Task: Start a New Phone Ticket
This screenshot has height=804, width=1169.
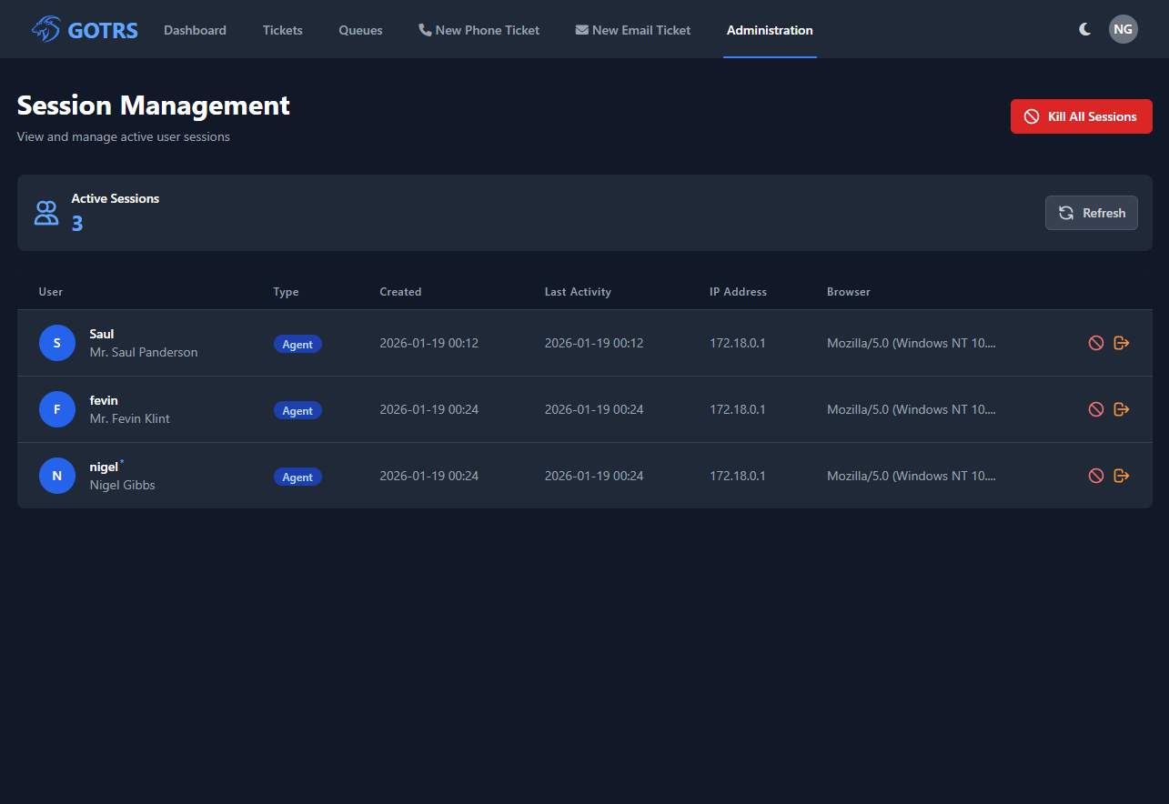Action: click(479, 29)
